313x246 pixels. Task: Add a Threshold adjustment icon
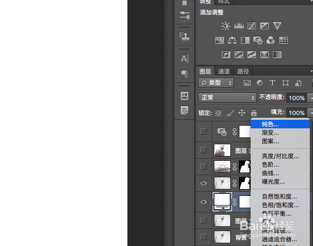[252, 54]
